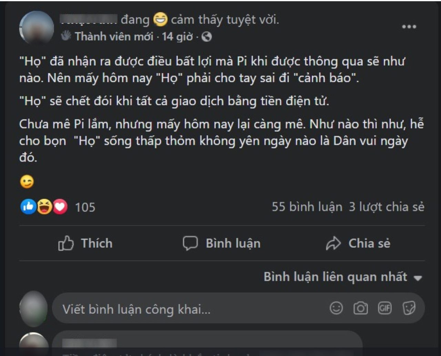Attach a photo using the camera icon
The image size is (441, 356).
click(360, 308)
